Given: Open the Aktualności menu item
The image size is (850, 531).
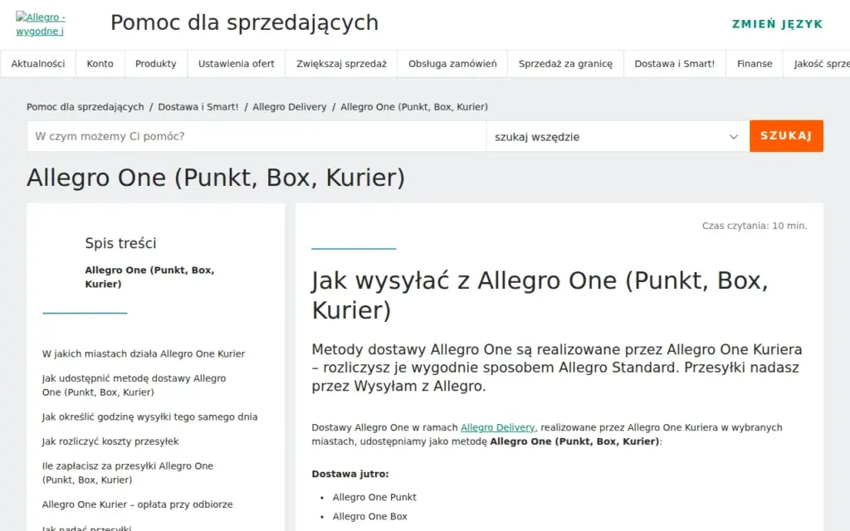Looking at the screenshot, I should coord(38,64).
